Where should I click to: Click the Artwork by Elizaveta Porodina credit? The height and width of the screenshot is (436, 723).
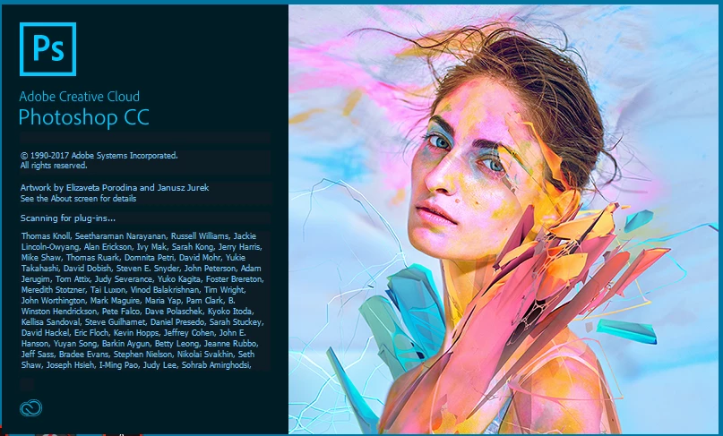point(115,188)
